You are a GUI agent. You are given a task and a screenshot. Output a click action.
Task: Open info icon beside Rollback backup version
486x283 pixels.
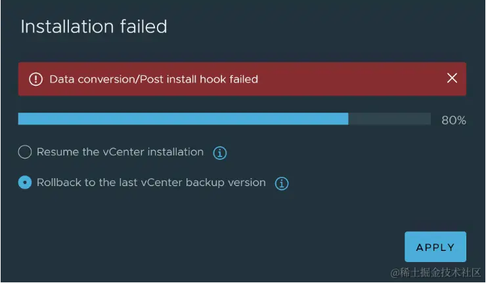(x=282, y=184)
